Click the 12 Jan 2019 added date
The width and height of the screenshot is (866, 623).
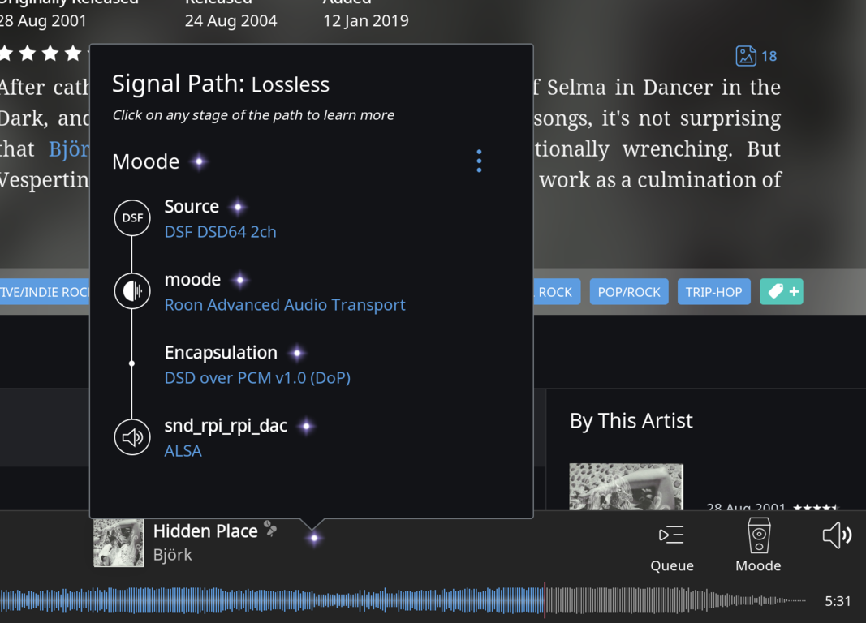click(365, 21)
